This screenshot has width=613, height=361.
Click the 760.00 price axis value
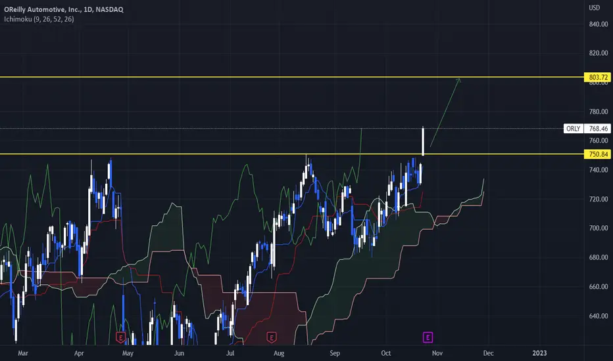(599, 140)
